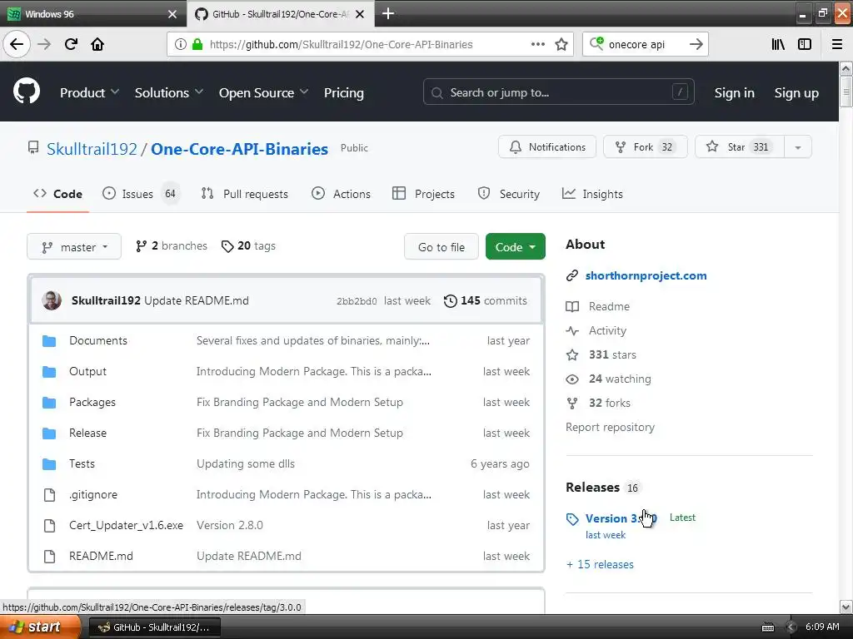Open the 20 tags link
Viewport: 853px width, 639px height.
click(248, 246)
